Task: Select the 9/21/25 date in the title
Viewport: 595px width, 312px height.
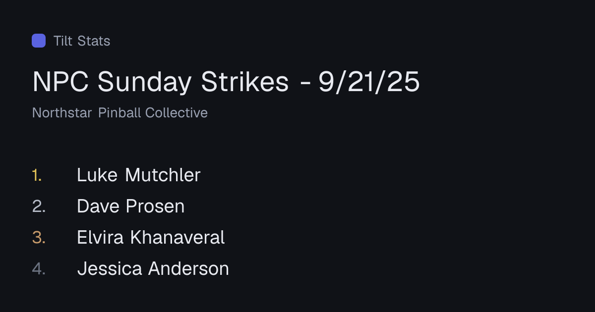Action: pyautogui.click(x=369, y=82)
